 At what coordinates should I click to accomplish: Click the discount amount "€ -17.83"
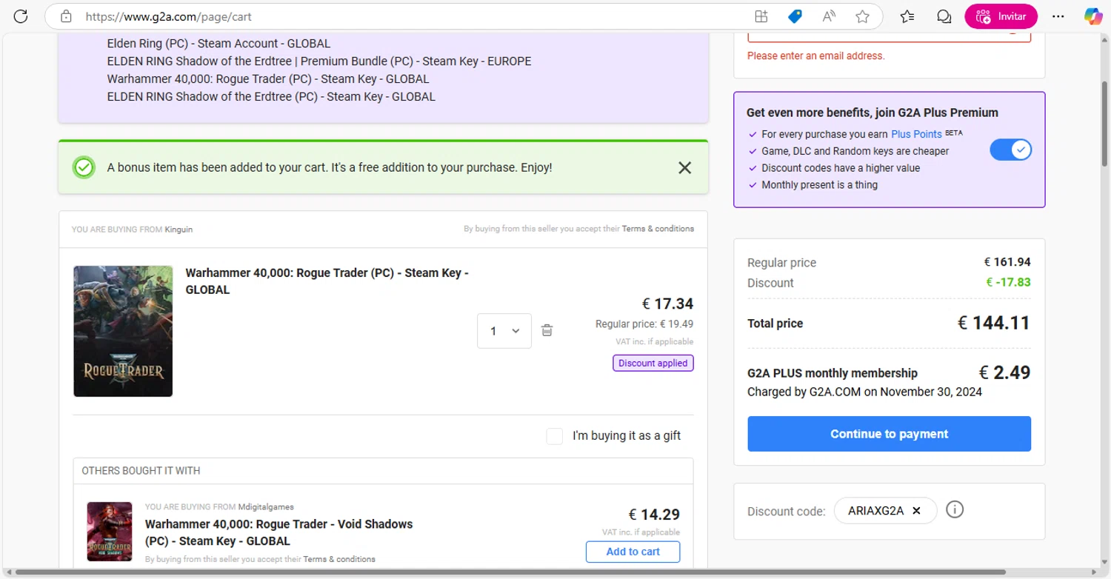(x=1008, y=282)
